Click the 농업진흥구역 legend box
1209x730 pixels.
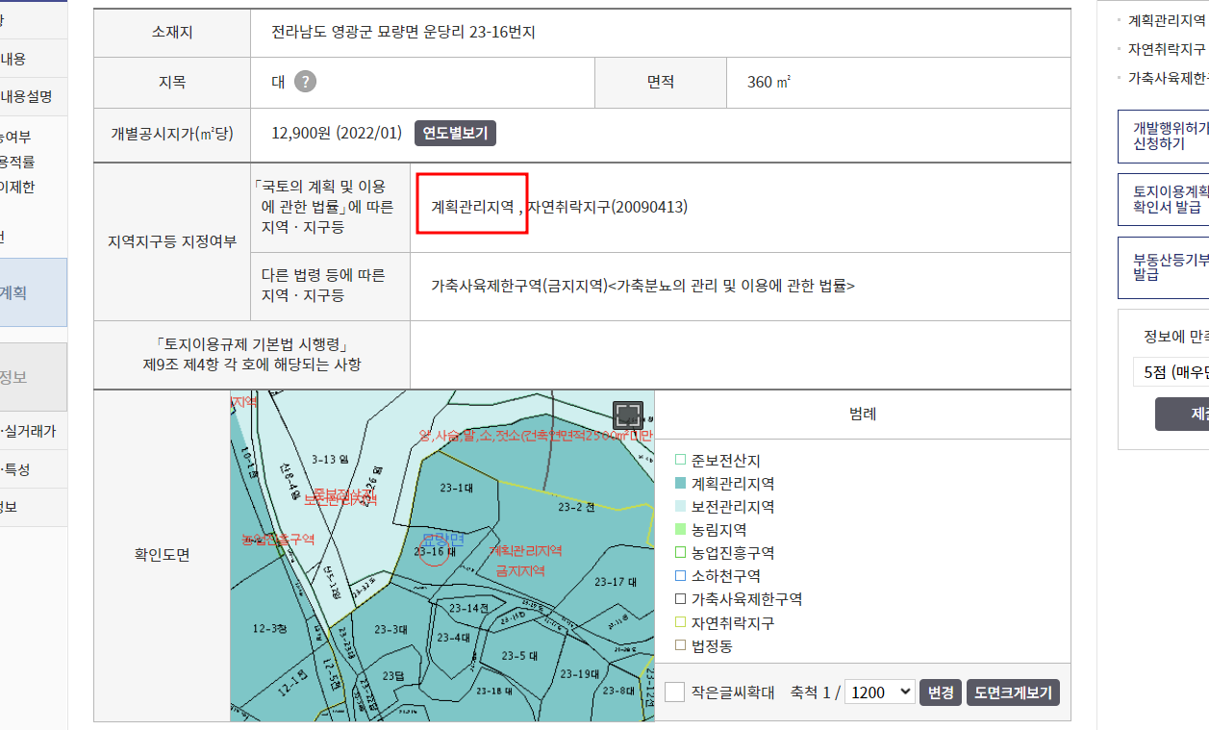click(681, 553)
